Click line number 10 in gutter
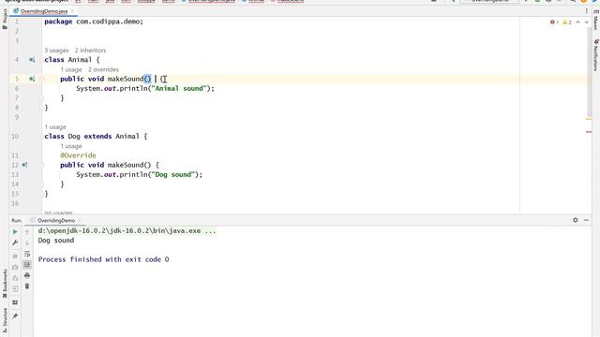This screenshot has height=337, width=600. tap(15, 137)
